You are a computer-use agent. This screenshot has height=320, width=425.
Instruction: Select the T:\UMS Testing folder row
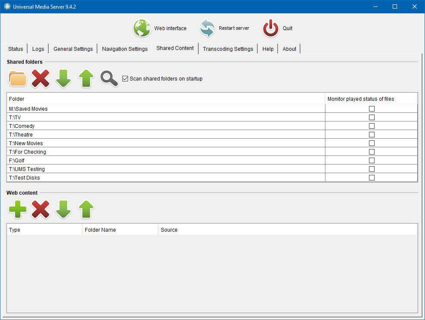click(x=166, y=169)
